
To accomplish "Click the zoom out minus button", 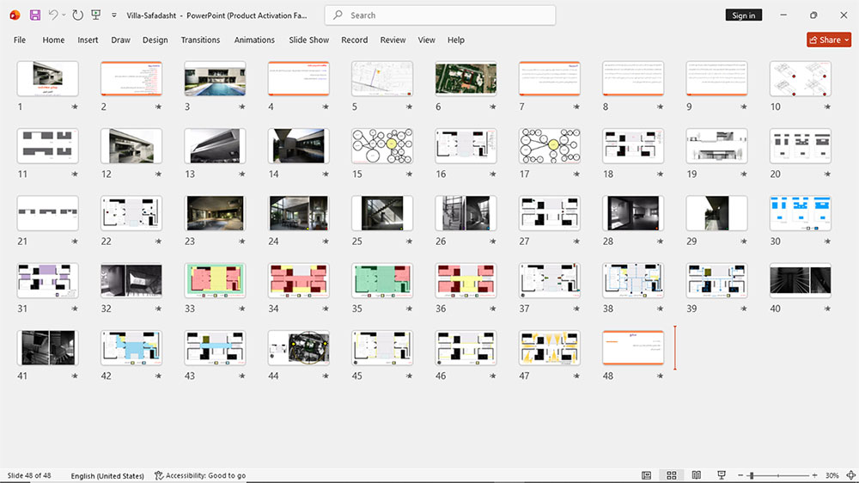I will click(x=740, y=475).
